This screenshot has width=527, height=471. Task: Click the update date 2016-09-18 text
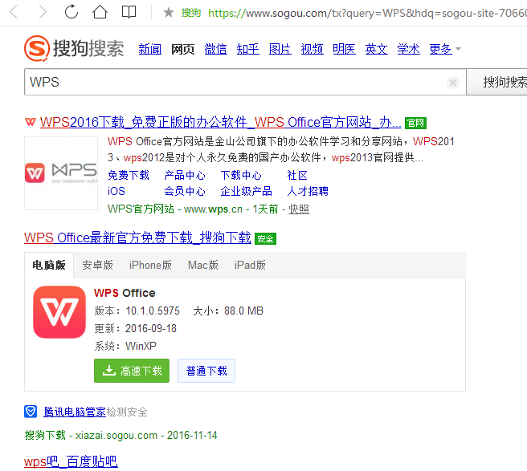(151, 328)
